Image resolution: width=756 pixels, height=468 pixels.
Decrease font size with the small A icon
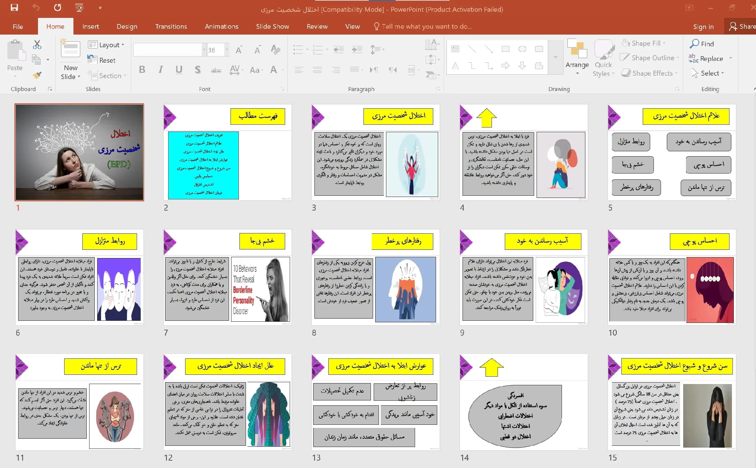(x=257, y=50)
